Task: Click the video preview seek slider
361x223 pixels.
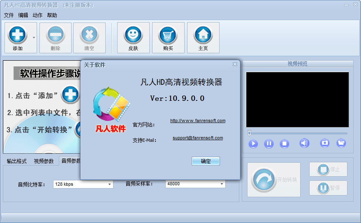Action: click(298, 133)
